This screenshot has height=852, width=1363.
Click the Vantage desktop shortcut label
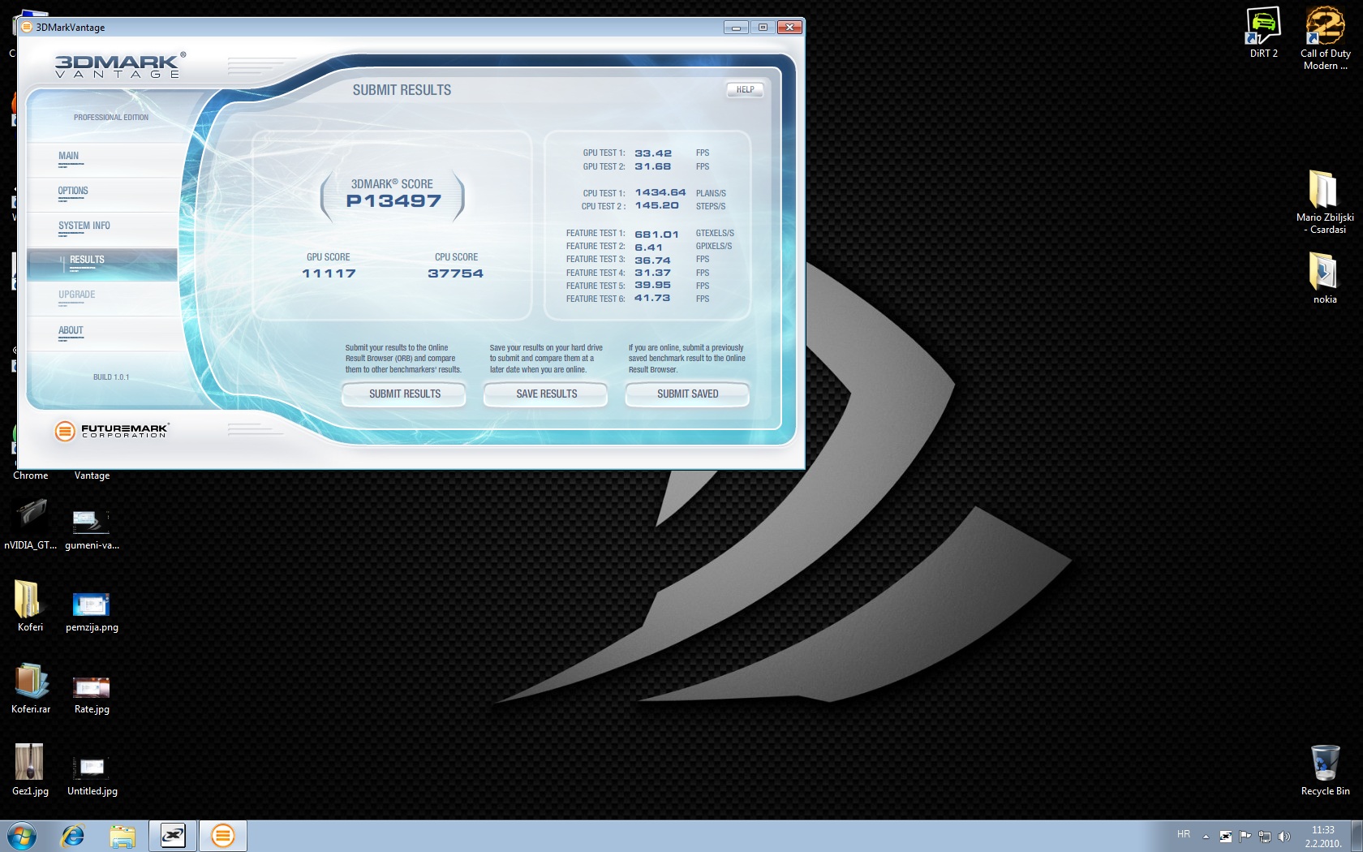point(92,475)
